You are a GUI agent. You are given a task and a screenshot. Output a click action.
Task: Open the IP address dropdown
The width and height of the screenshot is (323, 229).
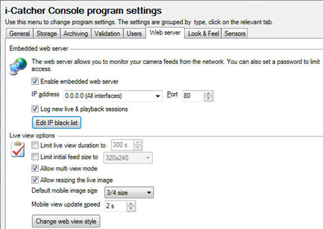click(x=113, y=95)
